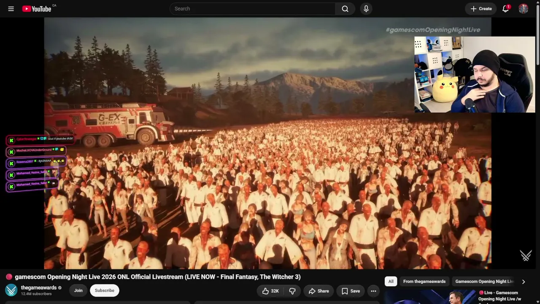Open thegameawards channel avatar
The height and width of the screenshot is (304, 540).
[11, 290]
